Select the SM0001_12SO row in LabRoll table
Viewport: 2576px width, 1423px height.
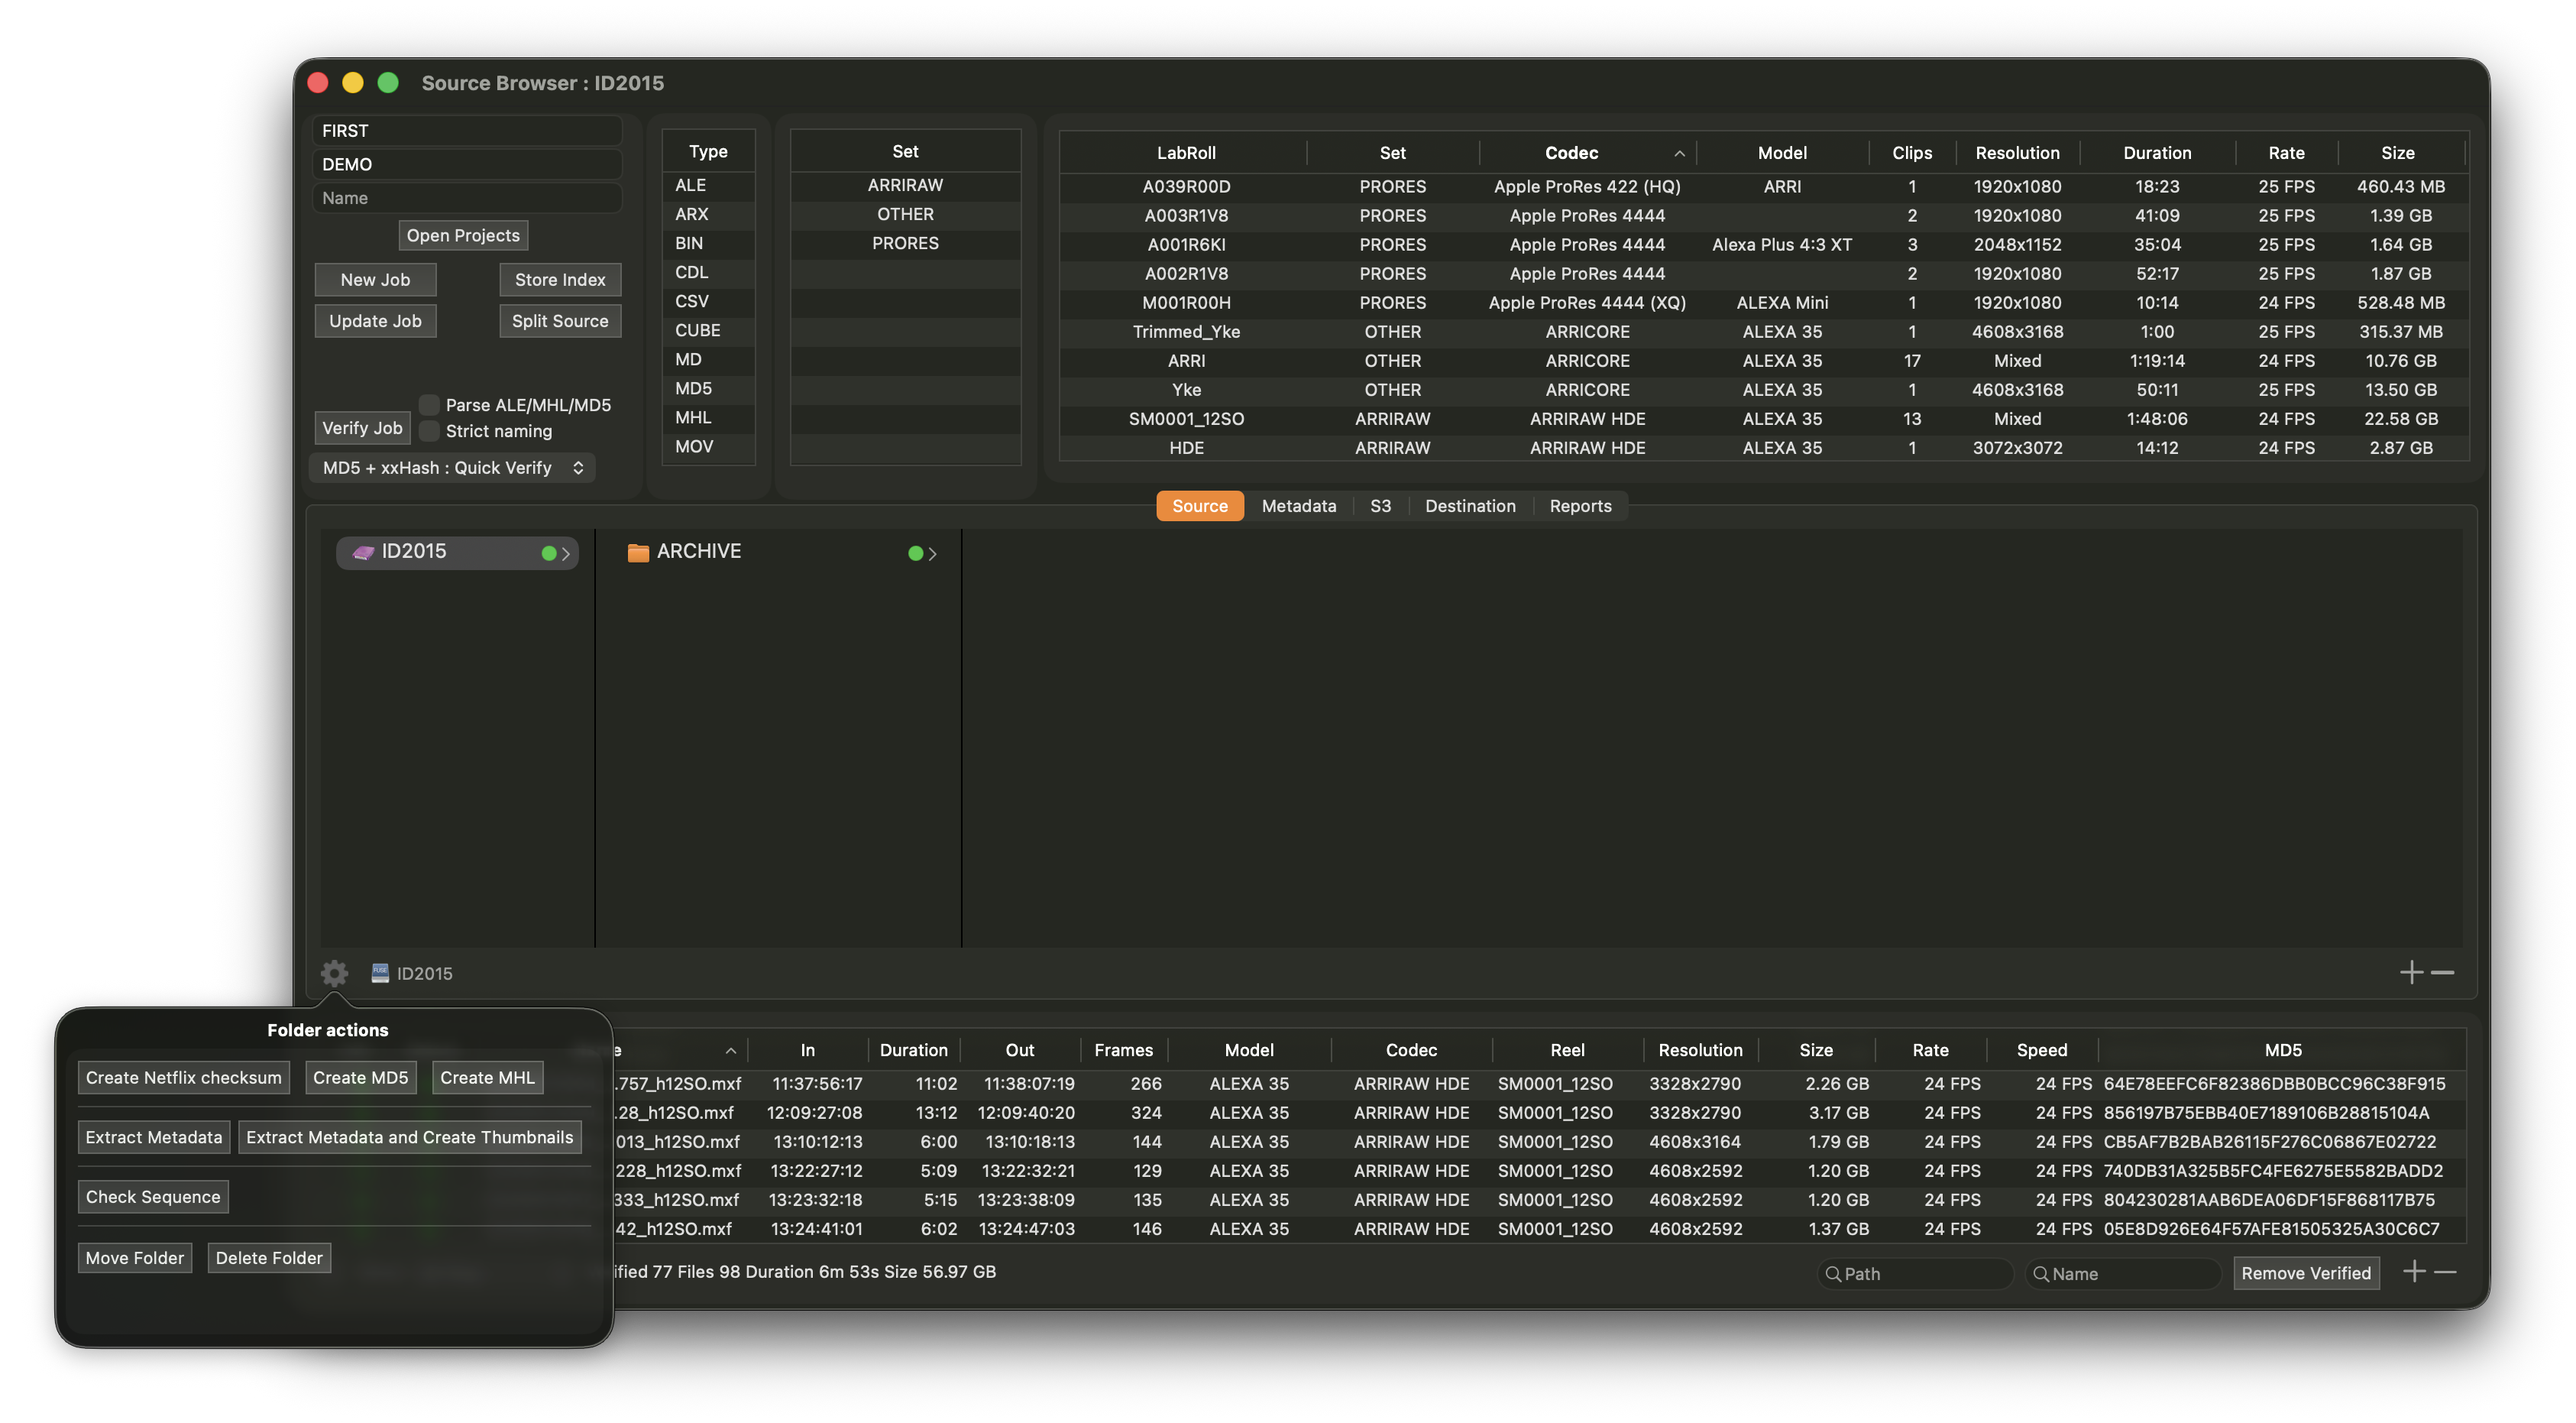click(1186, 418)
